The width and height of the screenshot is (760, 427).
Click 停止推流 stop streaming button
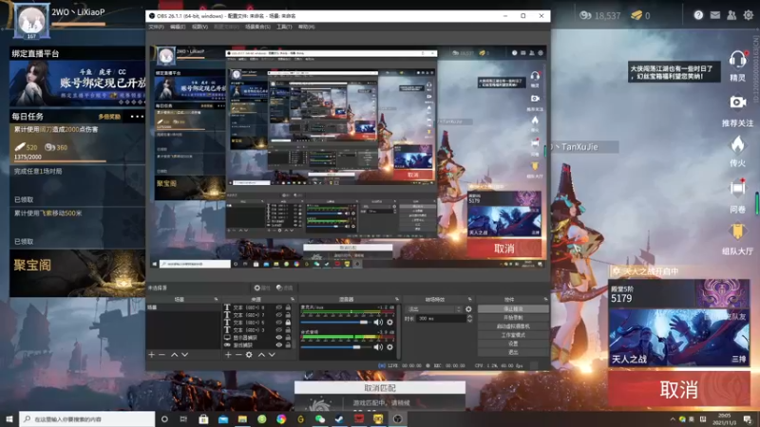coord(513,309)
